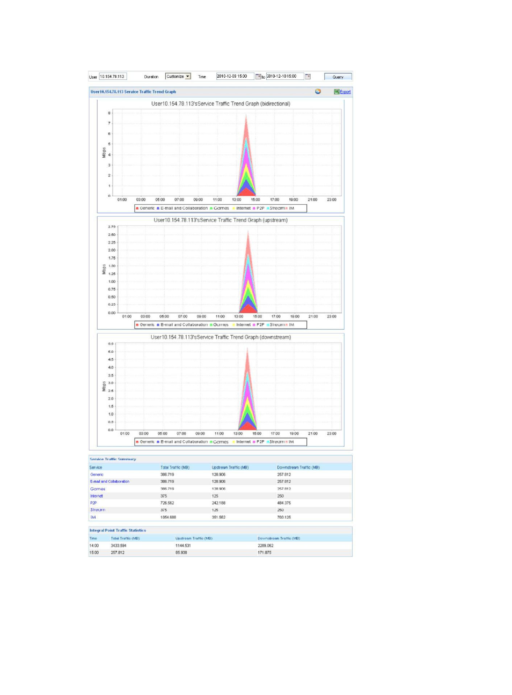512x695 pixels.
Task: Open the Internet service link
Action: coord(97,496)
